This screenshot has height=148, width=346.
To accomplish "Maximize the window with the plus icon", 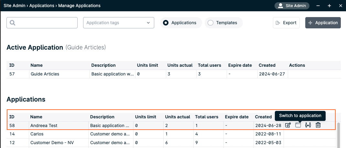I will pyautogui.click(x=329, y=6).
